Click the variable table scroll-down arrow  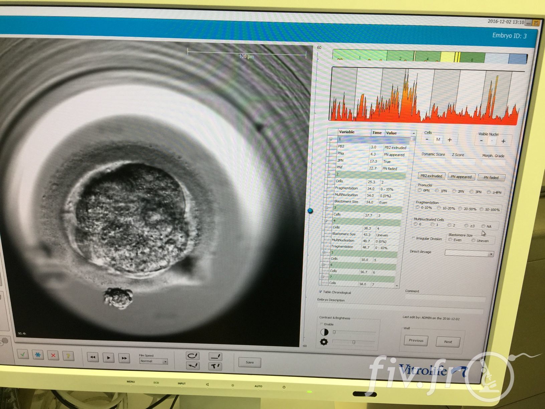coord(397,286)
